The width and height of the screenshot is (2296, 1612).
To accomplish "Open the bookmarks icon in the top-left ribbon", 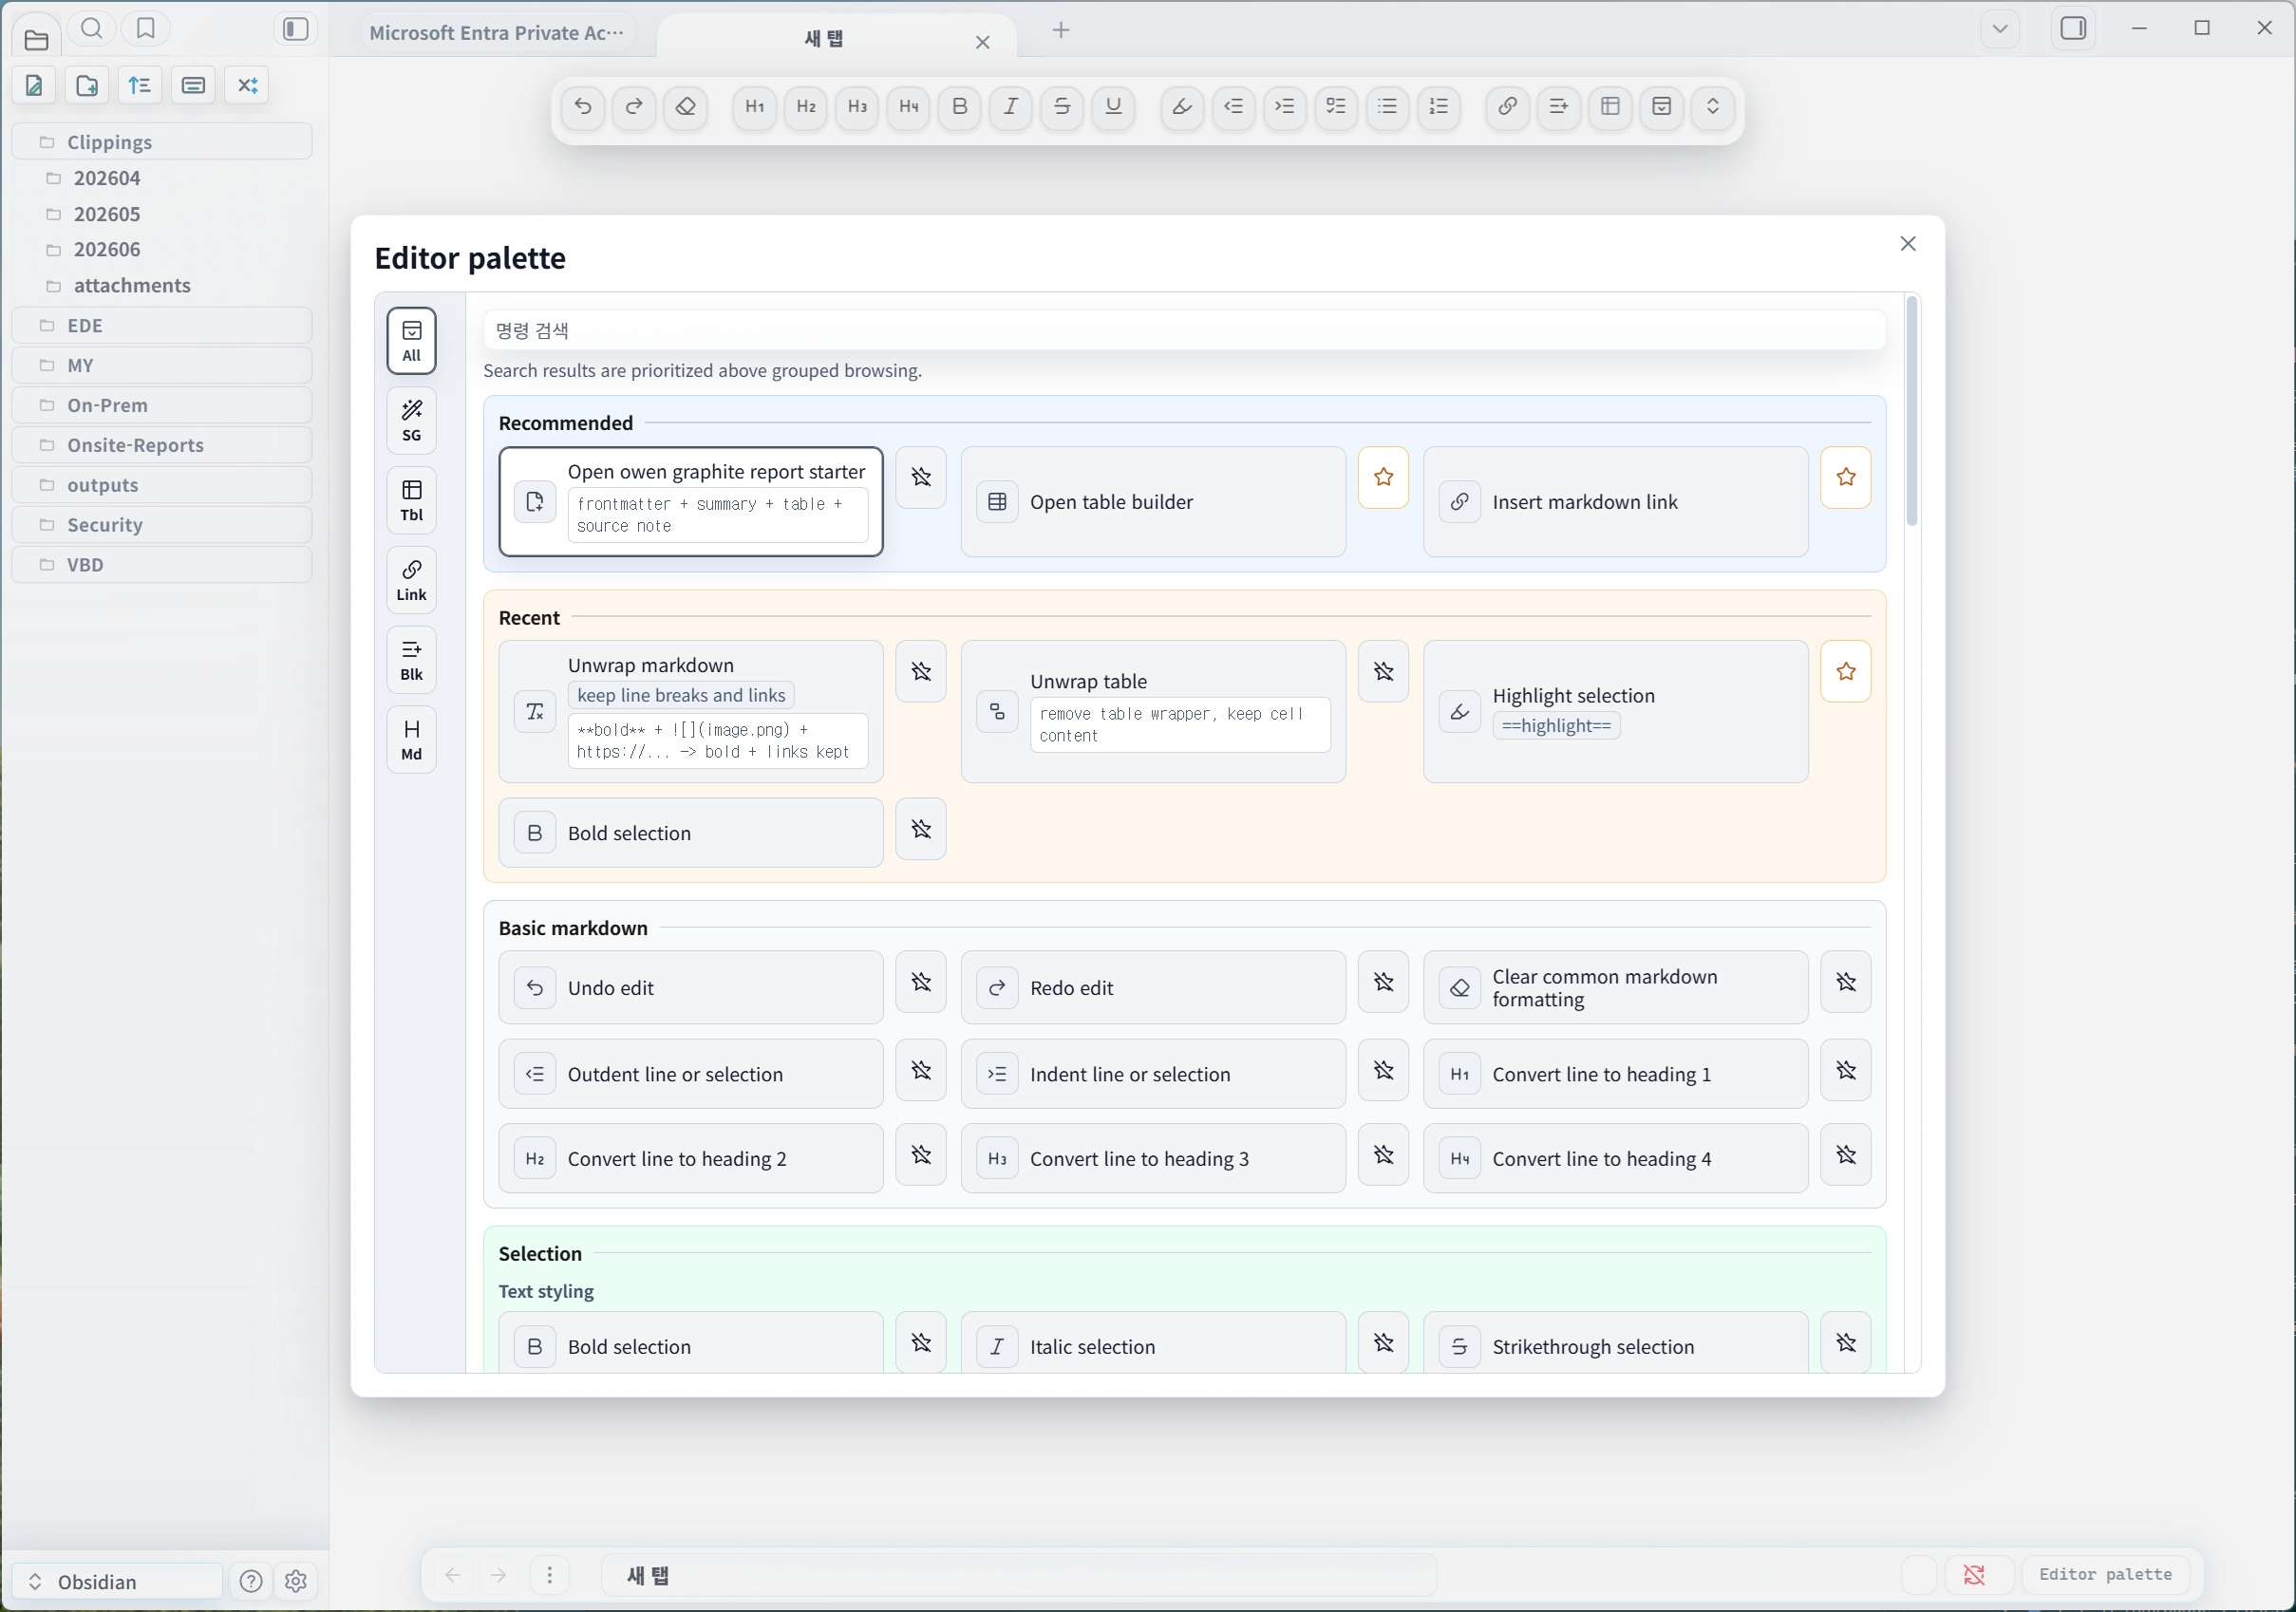I will 146,29.
